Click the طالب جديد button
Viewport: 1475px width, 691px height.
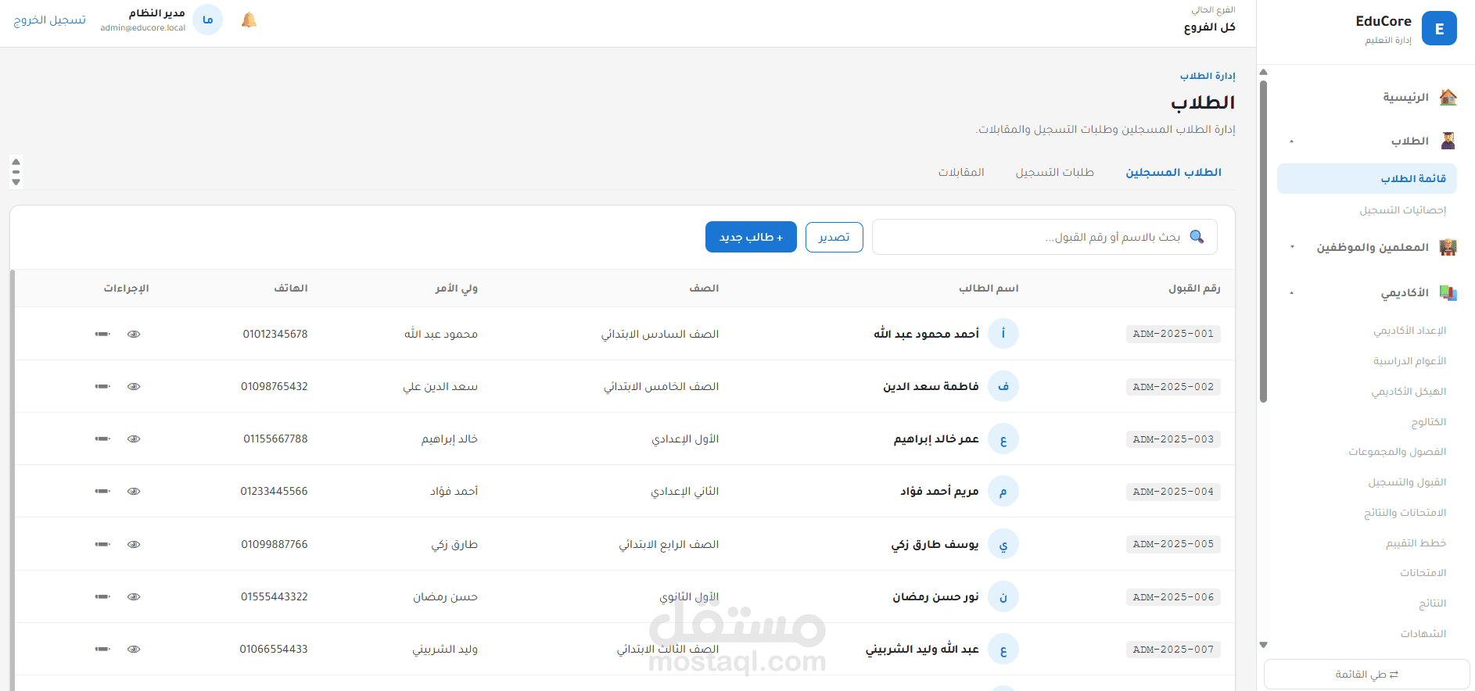point(751,237)
